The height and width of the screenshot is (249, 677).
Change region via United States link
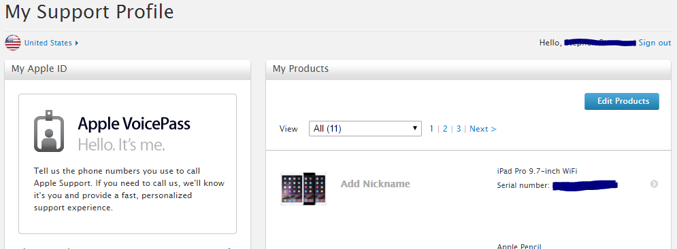pyautogui.click(x=48, y=43)
